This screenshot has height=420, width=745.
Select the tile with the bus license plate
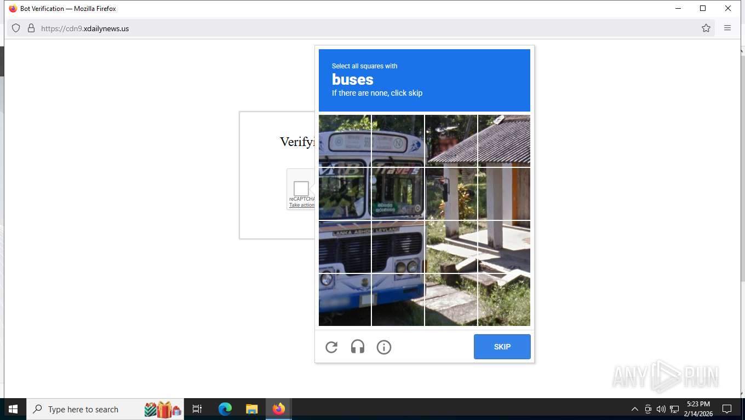345,300
